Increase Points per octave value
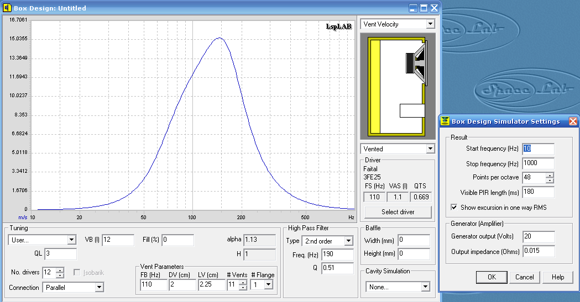The width and height of the screenshot is (580, 302). (549, 175)
